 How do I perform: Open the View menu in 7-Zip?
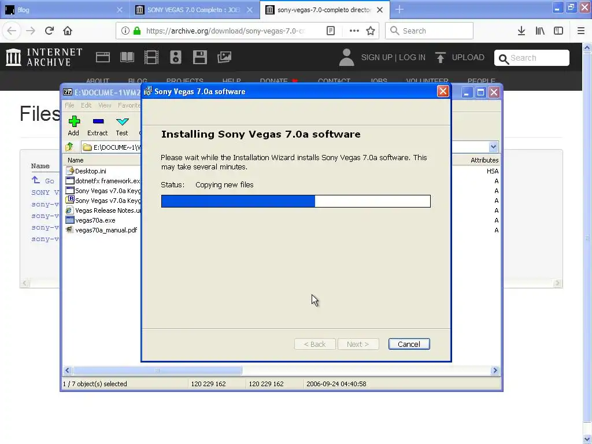[x=105, y=105]
